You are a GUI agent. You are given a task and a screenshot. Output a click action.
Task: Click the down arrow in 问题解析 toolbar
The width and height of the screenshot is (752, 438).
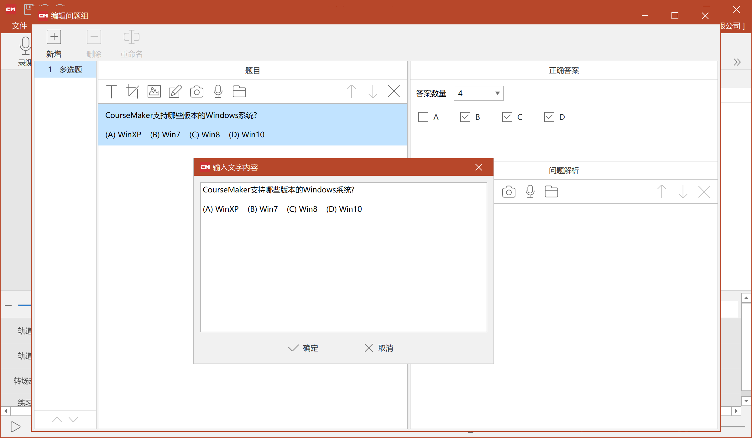tap(683, 191)
